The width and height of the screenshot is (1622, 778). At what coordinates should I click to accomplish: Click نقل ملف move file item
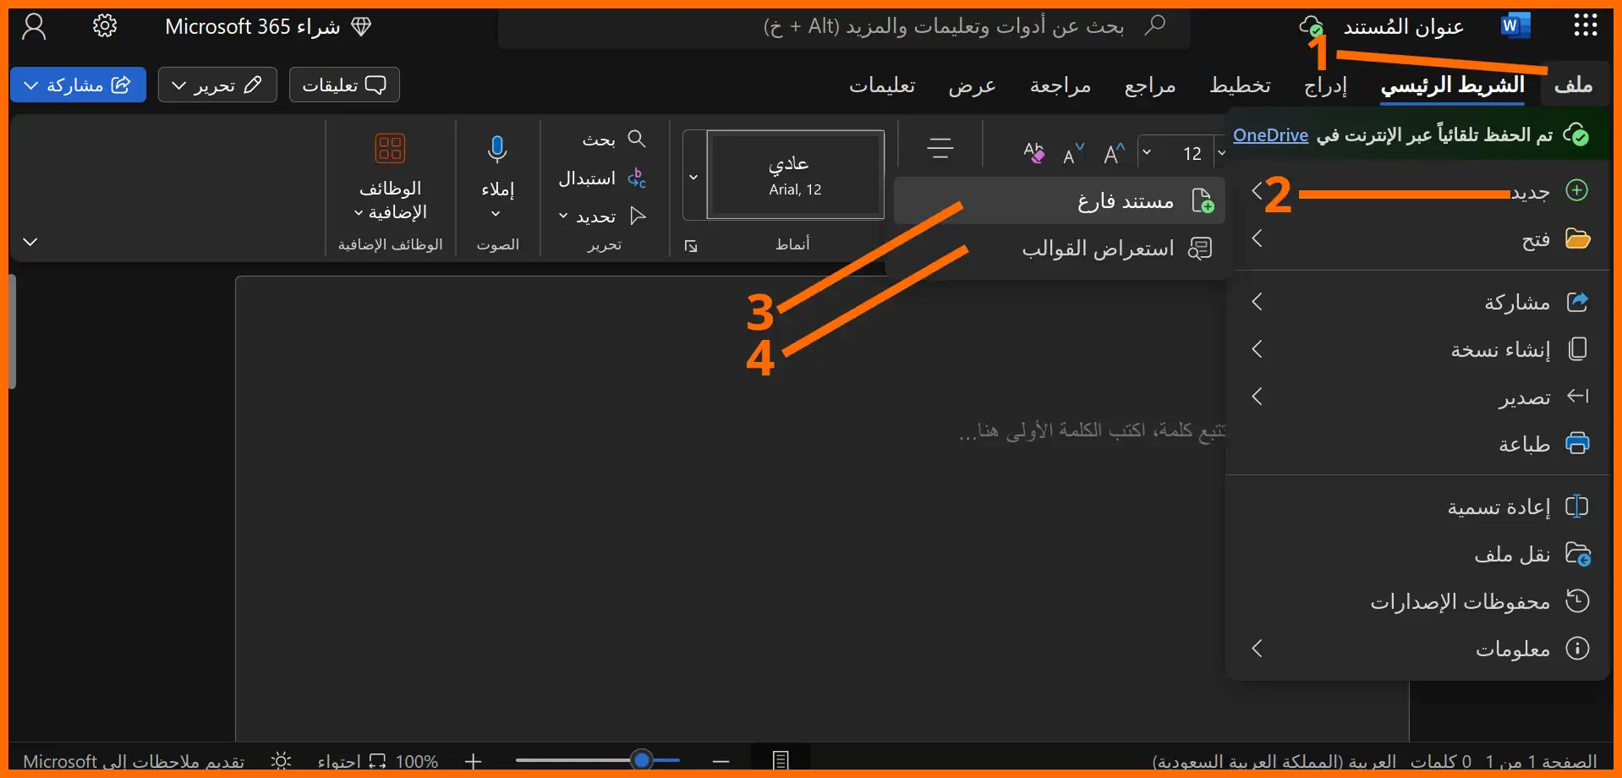1418,555
